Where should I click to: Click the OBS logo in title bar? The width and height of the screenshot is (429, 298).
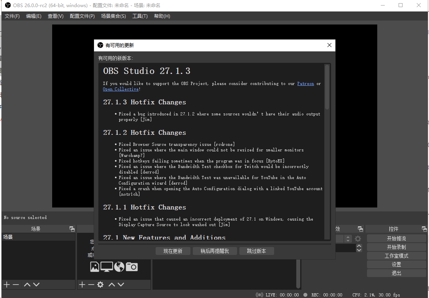coord(8,5)
